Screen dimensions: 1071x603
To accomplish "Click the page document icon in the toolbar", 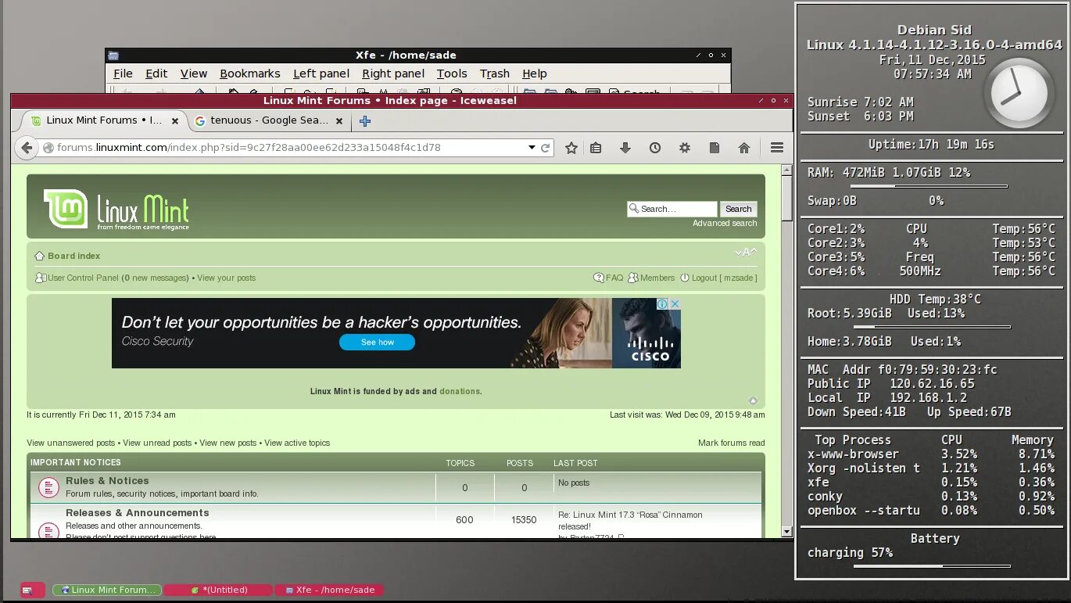I will coord(715,148).
